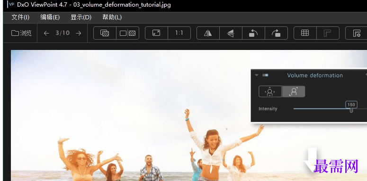Click the Volume deformation panel title

pos(315,75)
